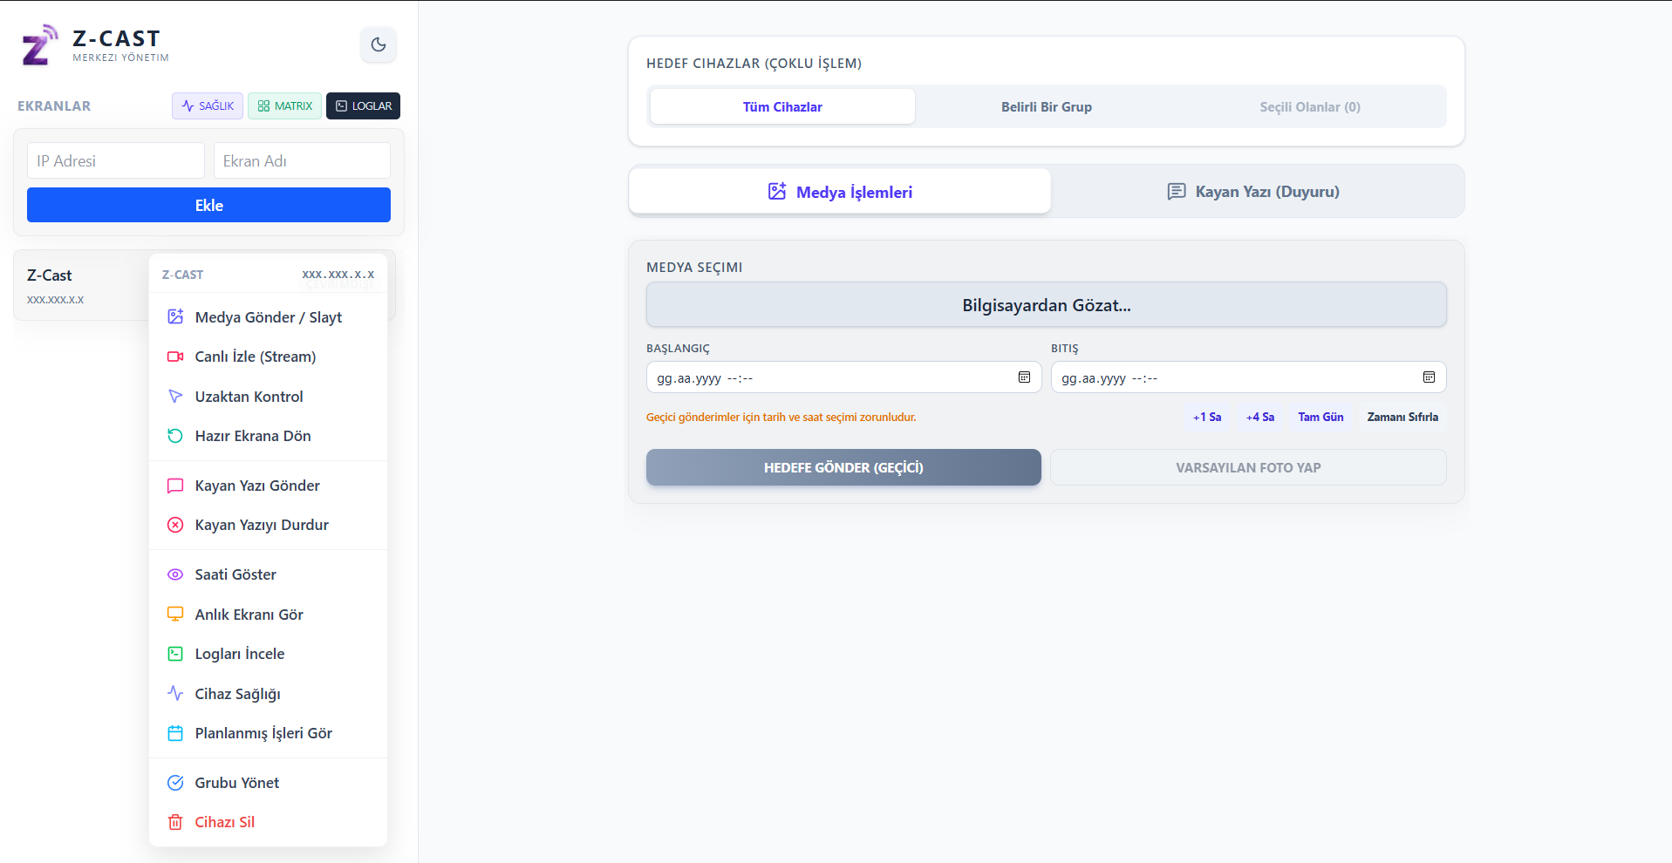The height and width of the screenshot is (863, 1672).
Task: Click the check-circle icon beside Grubu Yönet
Action: (x=175, y=783)
